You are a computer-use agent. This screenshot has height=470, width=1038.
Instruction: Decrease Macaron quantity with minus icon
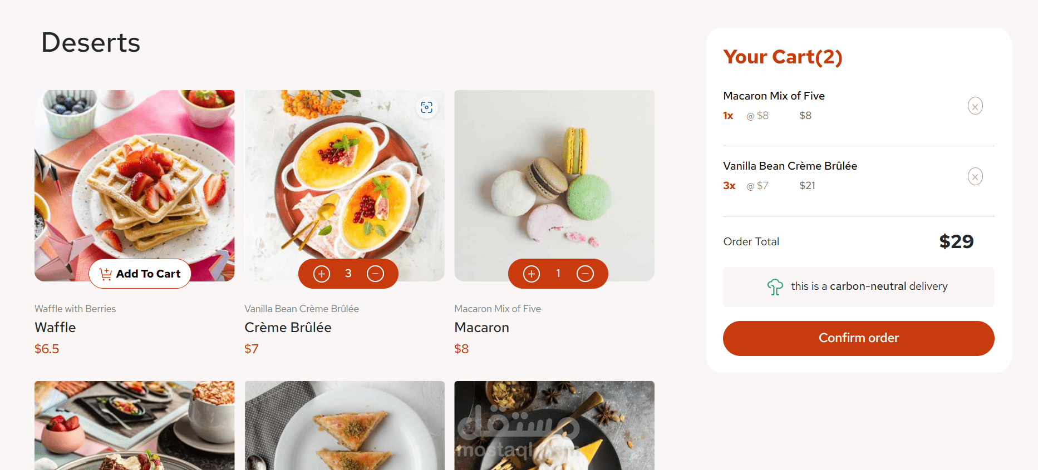tap(585, 274)
